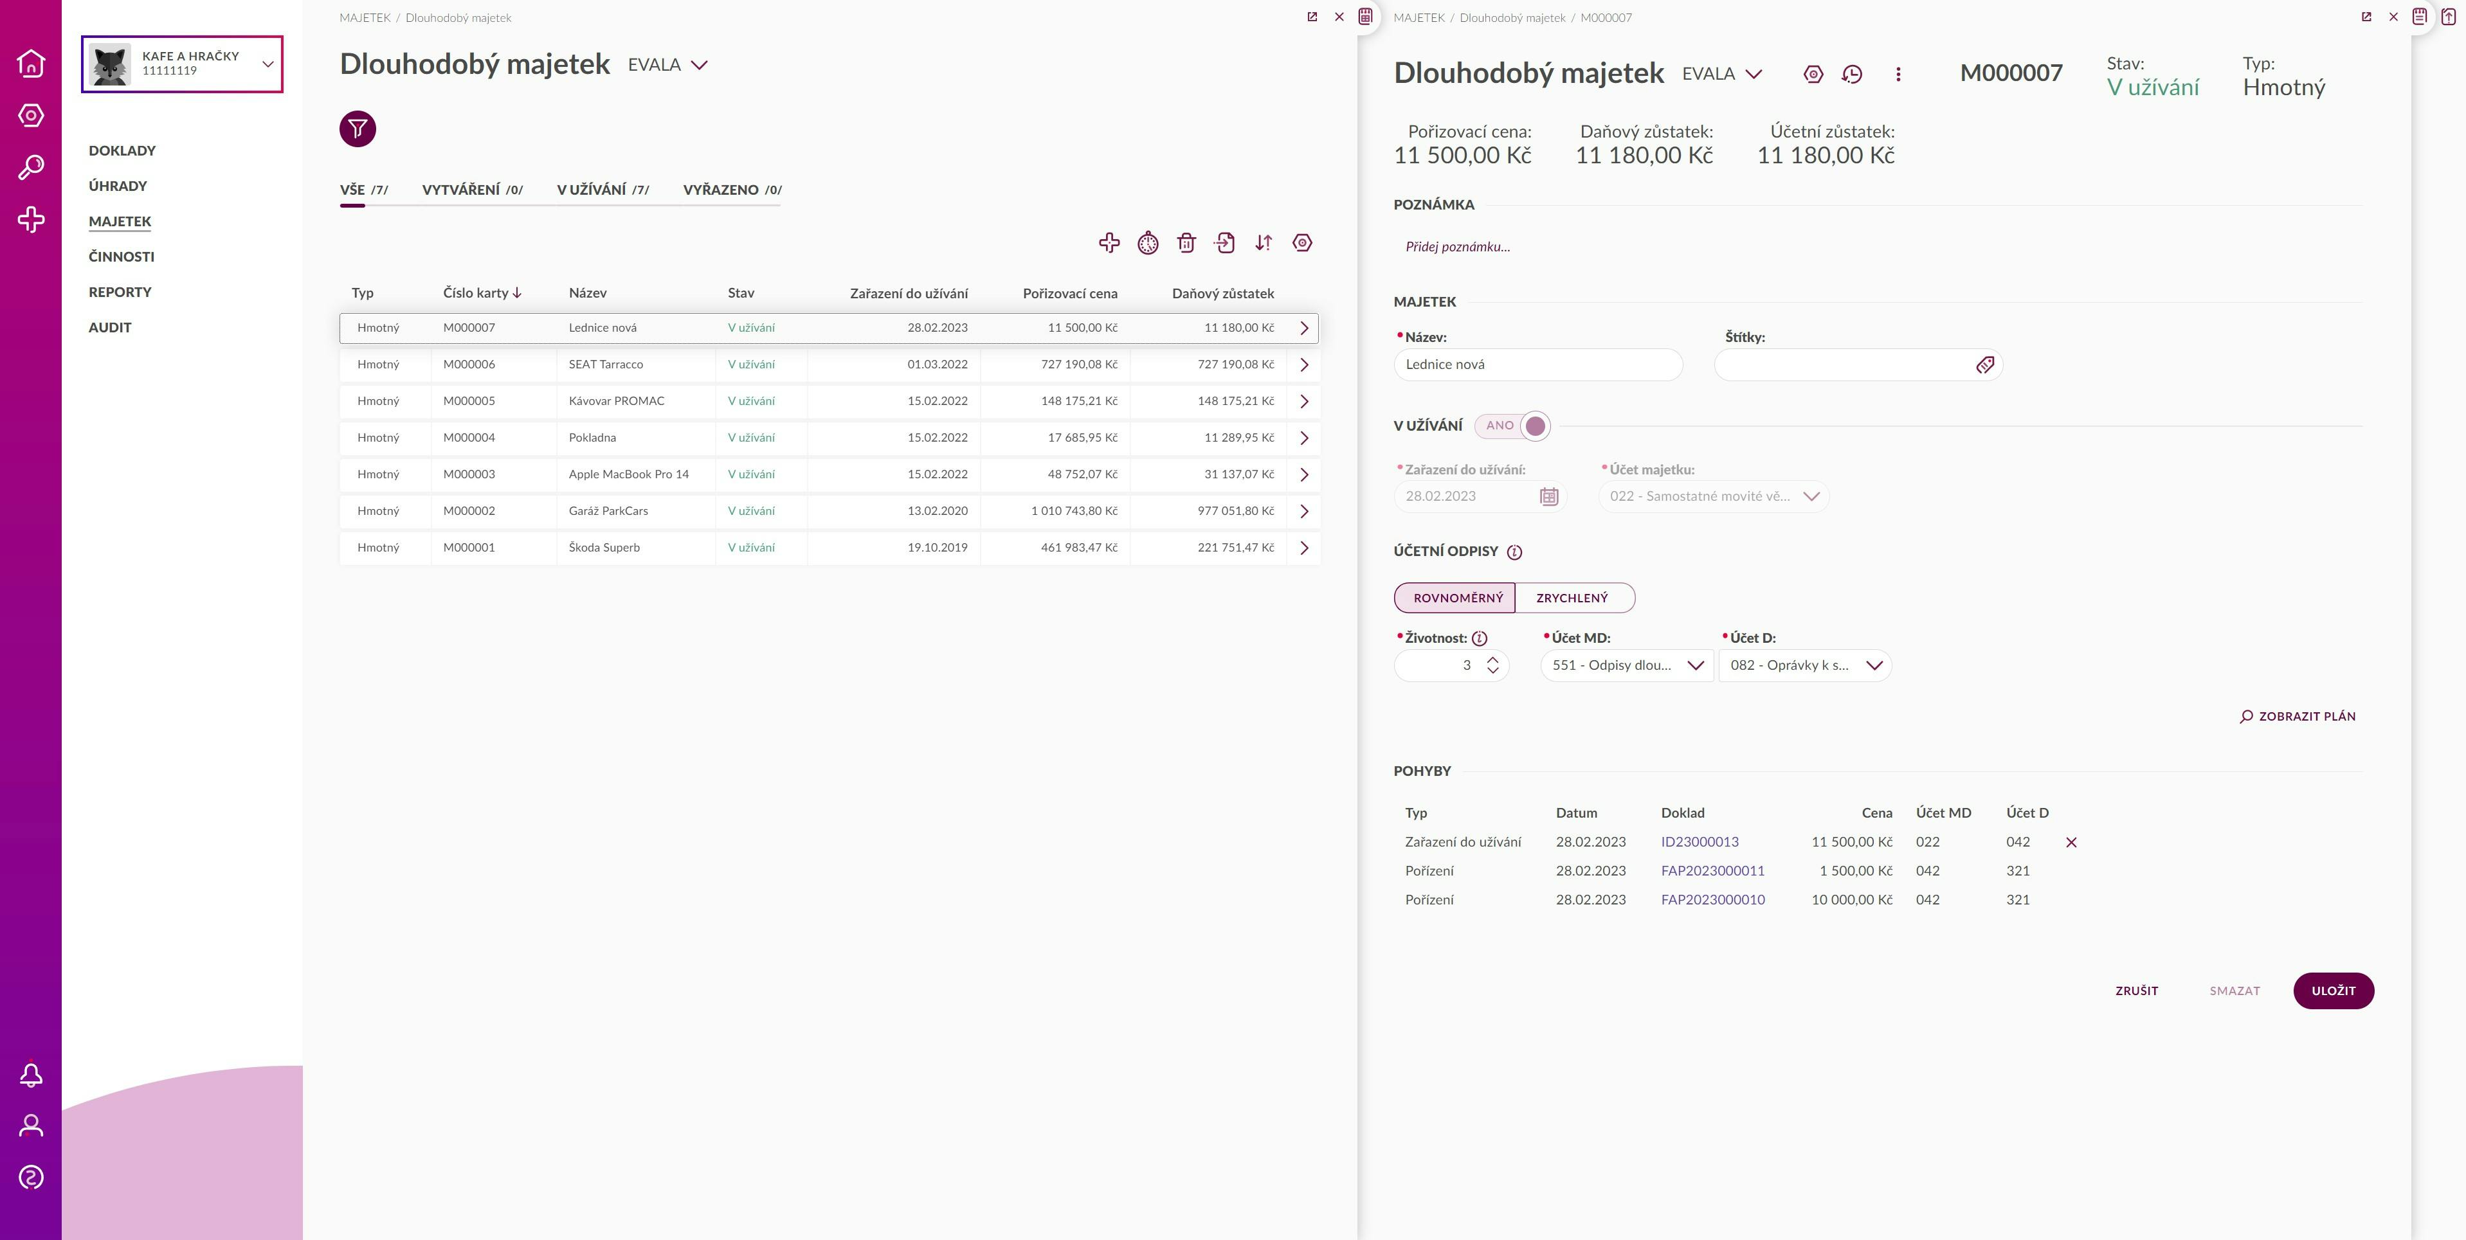Open user profile icon in sidebar
This screenshot has height=1240, width=2466.
(x=31, y=1125)
